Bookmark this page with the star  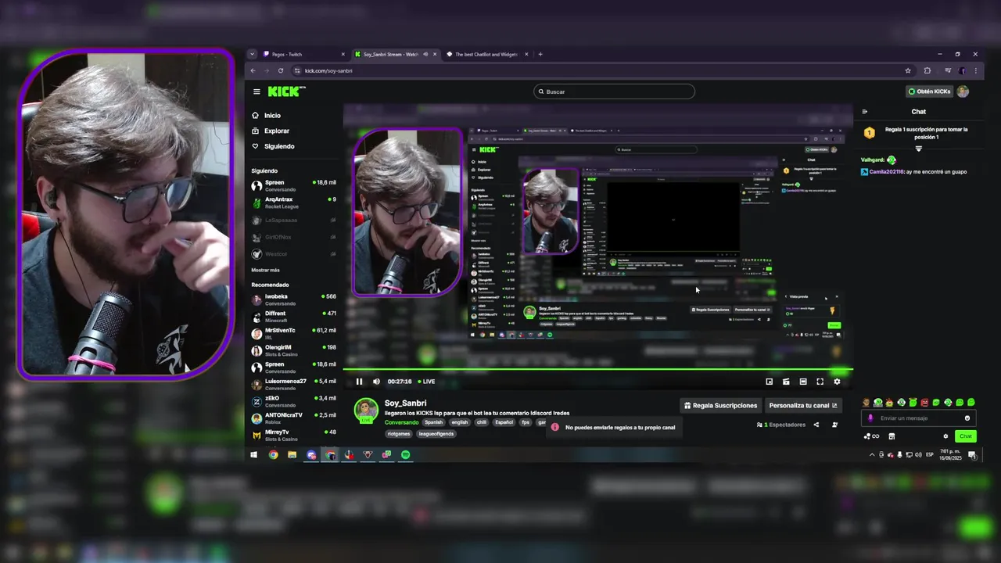(x=908, y=70)
